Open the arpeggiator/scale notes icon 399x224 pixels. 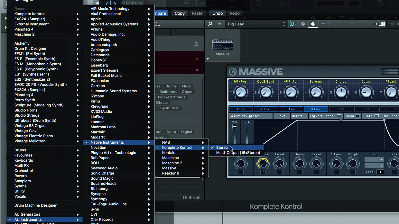pos(293,24)
